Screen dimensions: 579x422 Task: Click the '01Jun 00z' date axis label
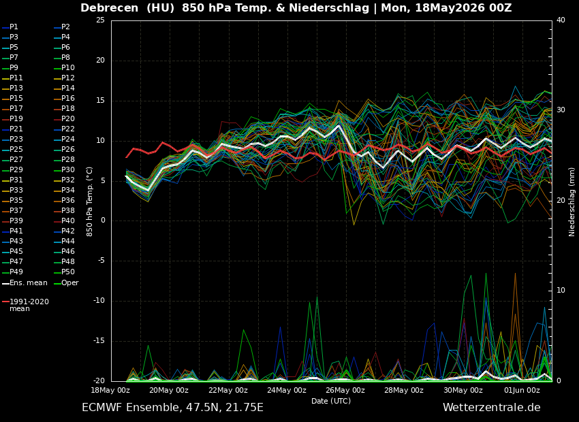pos(522,390)
